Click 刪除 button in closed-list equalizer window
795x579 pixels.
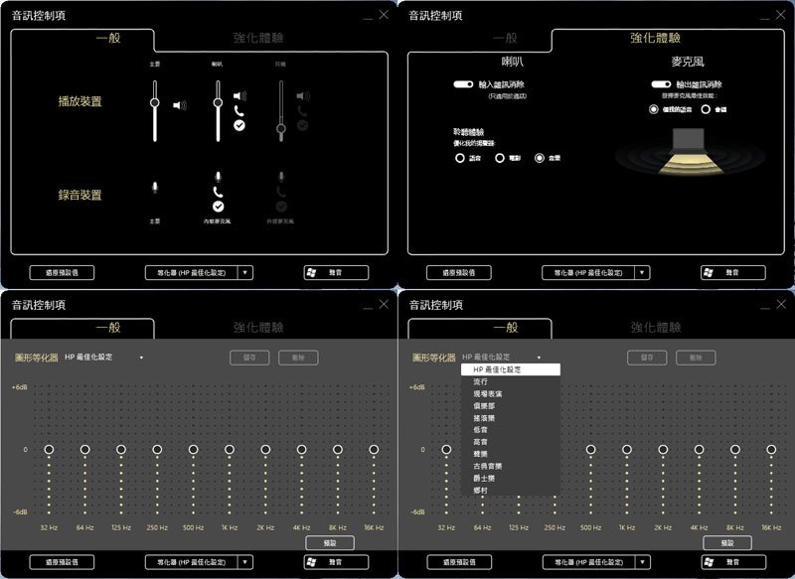[x=298, y=358]
